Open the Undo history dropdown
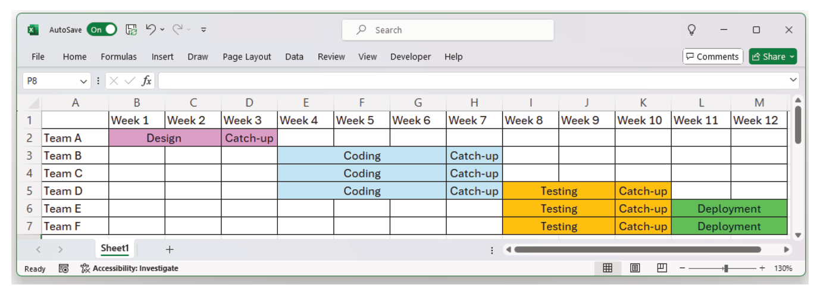The image size is (820, 294). pyautogui.click(x=162, y=30)
